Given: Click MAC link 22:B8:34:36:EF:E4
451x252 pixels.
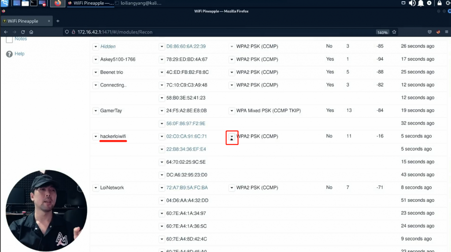Looking at the screenshot, I should [186, 149].
